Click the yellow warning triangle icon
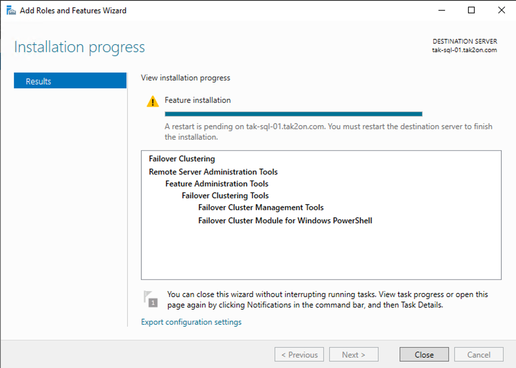The height and width of the screenshot is (368, 516). [152, 101]
